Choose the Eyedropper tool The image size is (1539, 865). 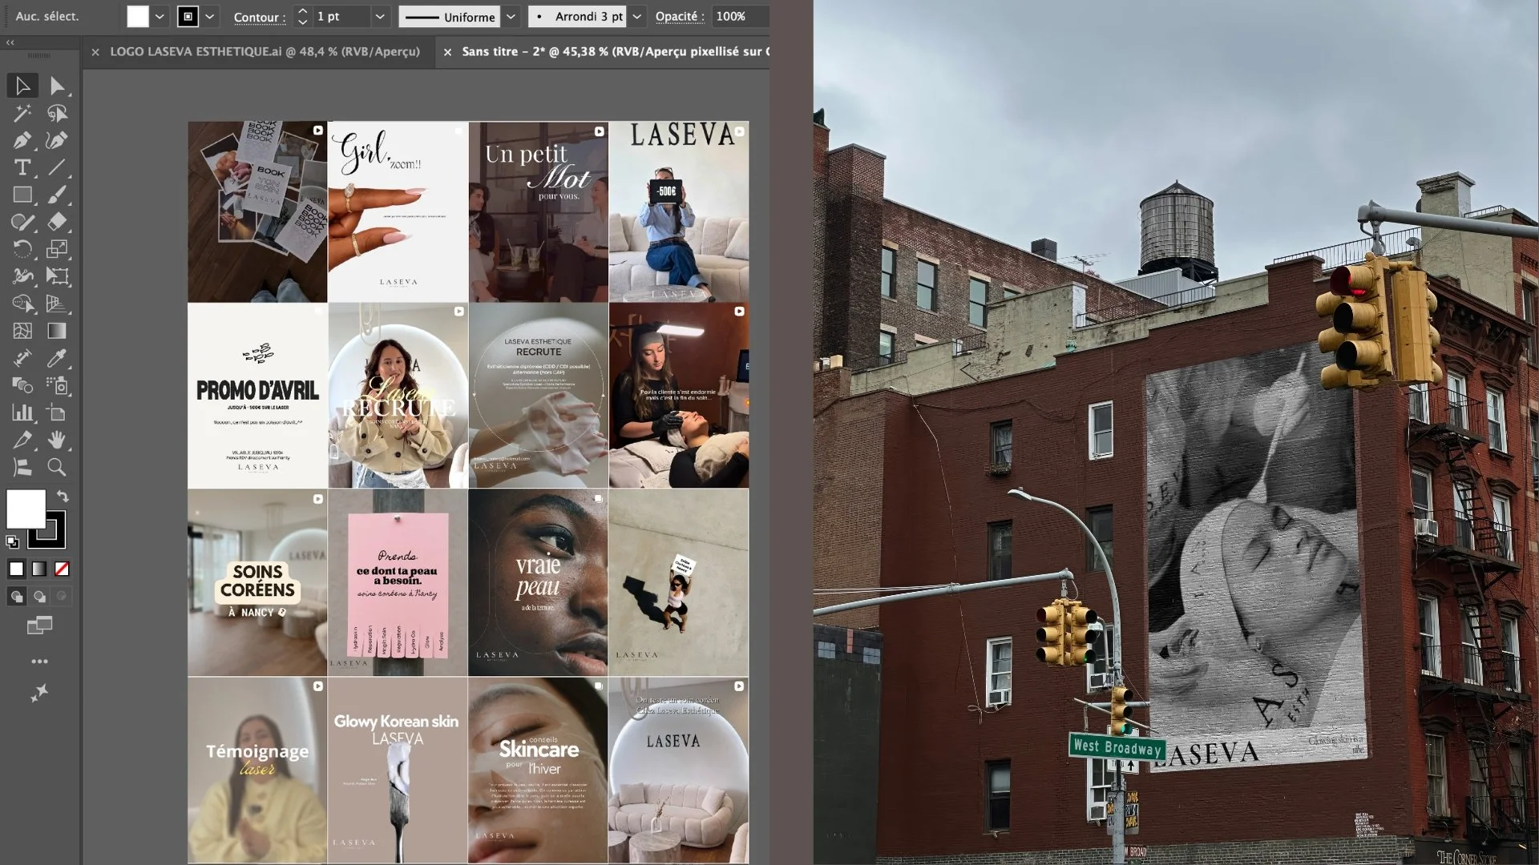click(x=56, y=358)
